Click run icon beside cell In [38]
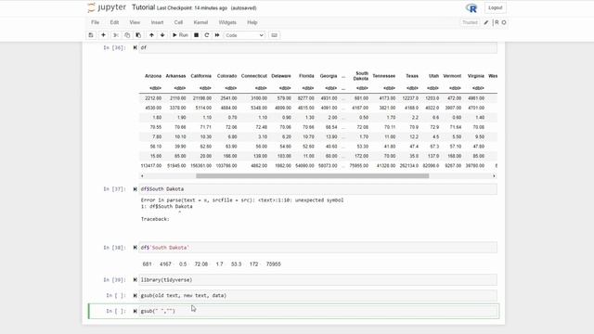The image size is (594, 334). click(136, 248)
